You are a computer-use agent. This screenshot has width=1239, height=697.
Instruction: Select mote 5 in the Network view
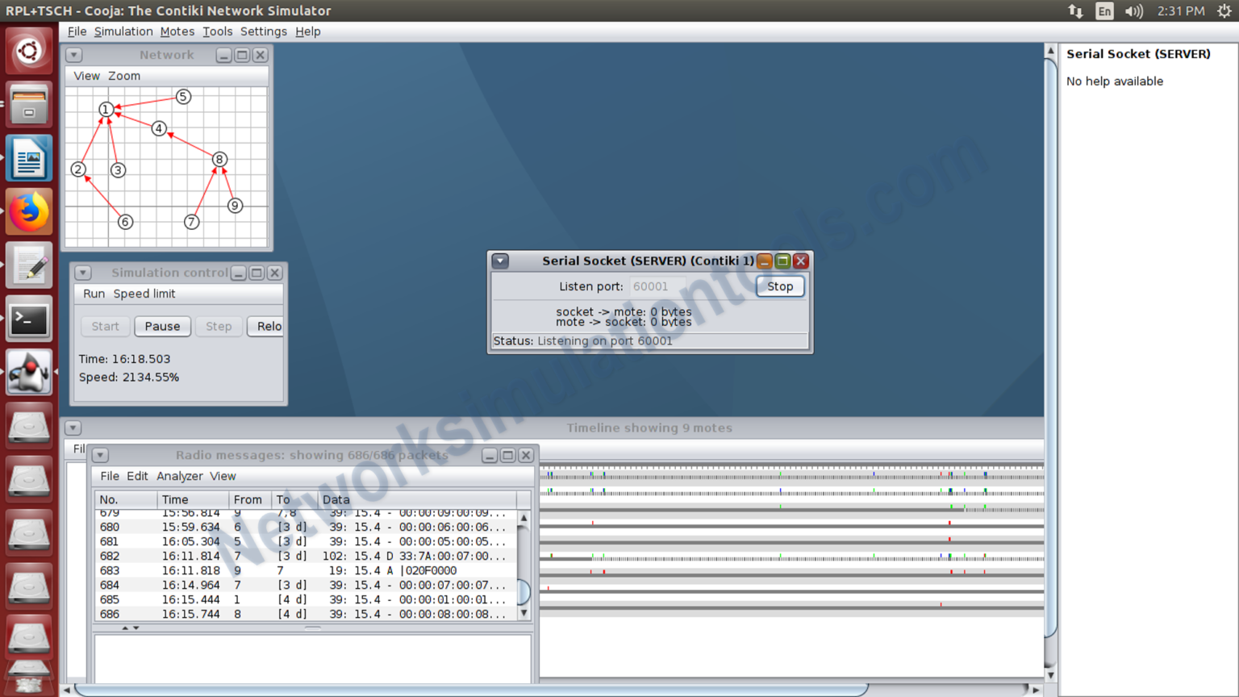(x=183, y=97)
